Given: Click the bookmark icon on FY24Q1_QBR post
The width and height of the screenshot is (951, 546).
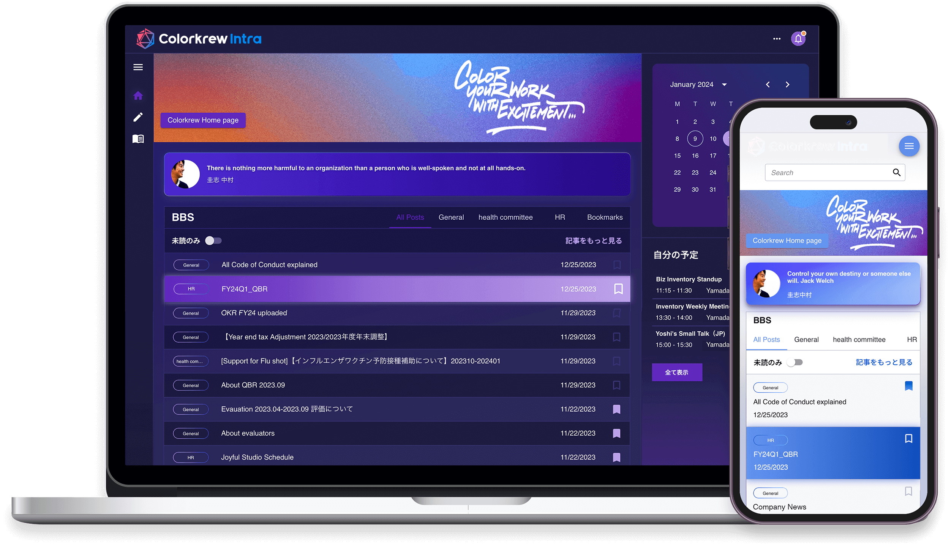Looking at the screenshot, I should click(617, 288).
